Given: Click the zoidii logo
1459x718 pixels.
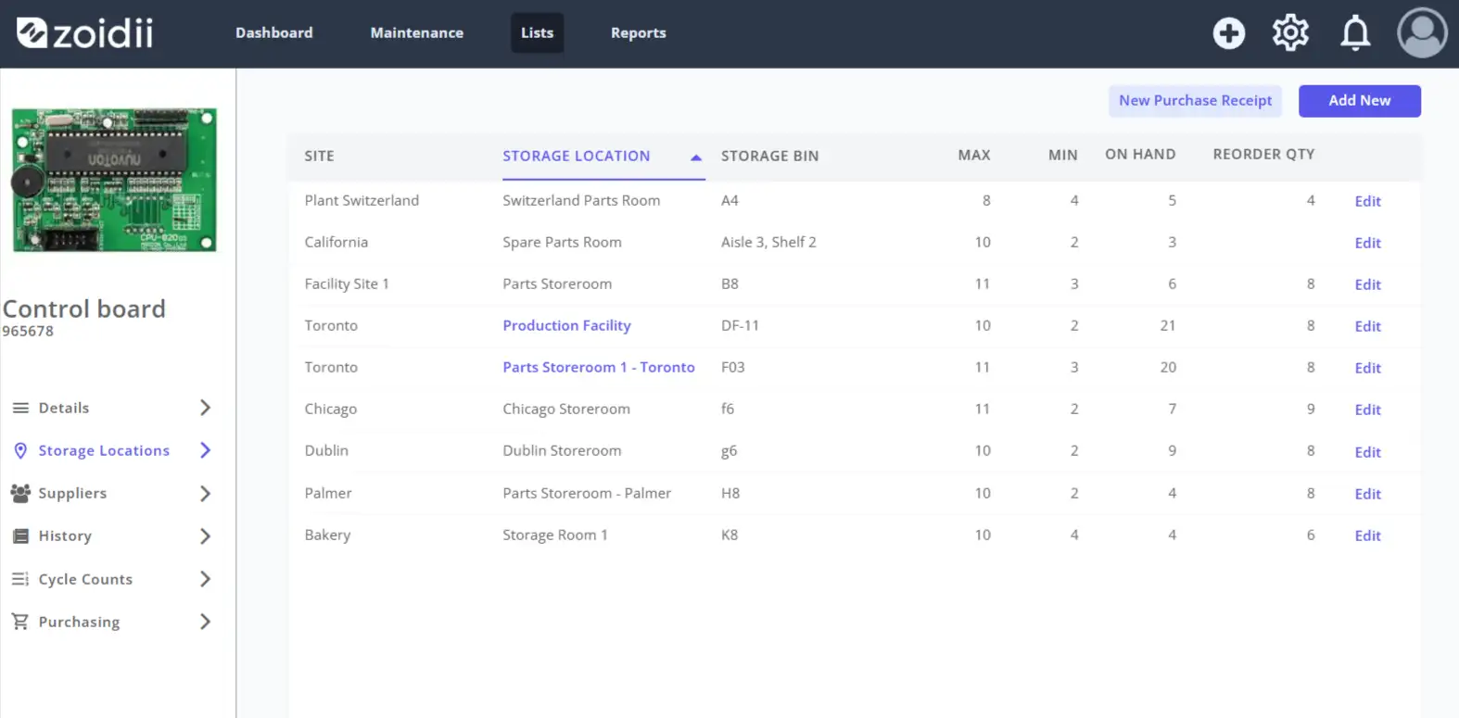Looking at the screenshot, I should coord(85,33).
